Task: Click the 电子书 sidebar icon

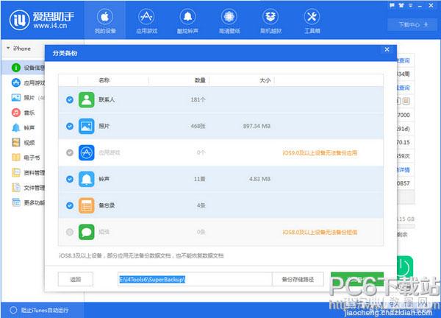Action: (x=16, y=158)
